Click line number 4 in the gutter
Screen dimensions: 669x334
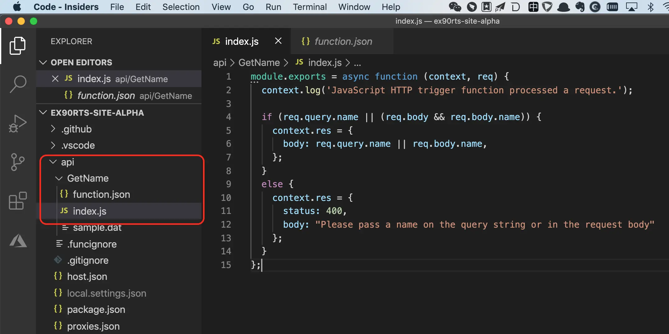coord(228,117)
